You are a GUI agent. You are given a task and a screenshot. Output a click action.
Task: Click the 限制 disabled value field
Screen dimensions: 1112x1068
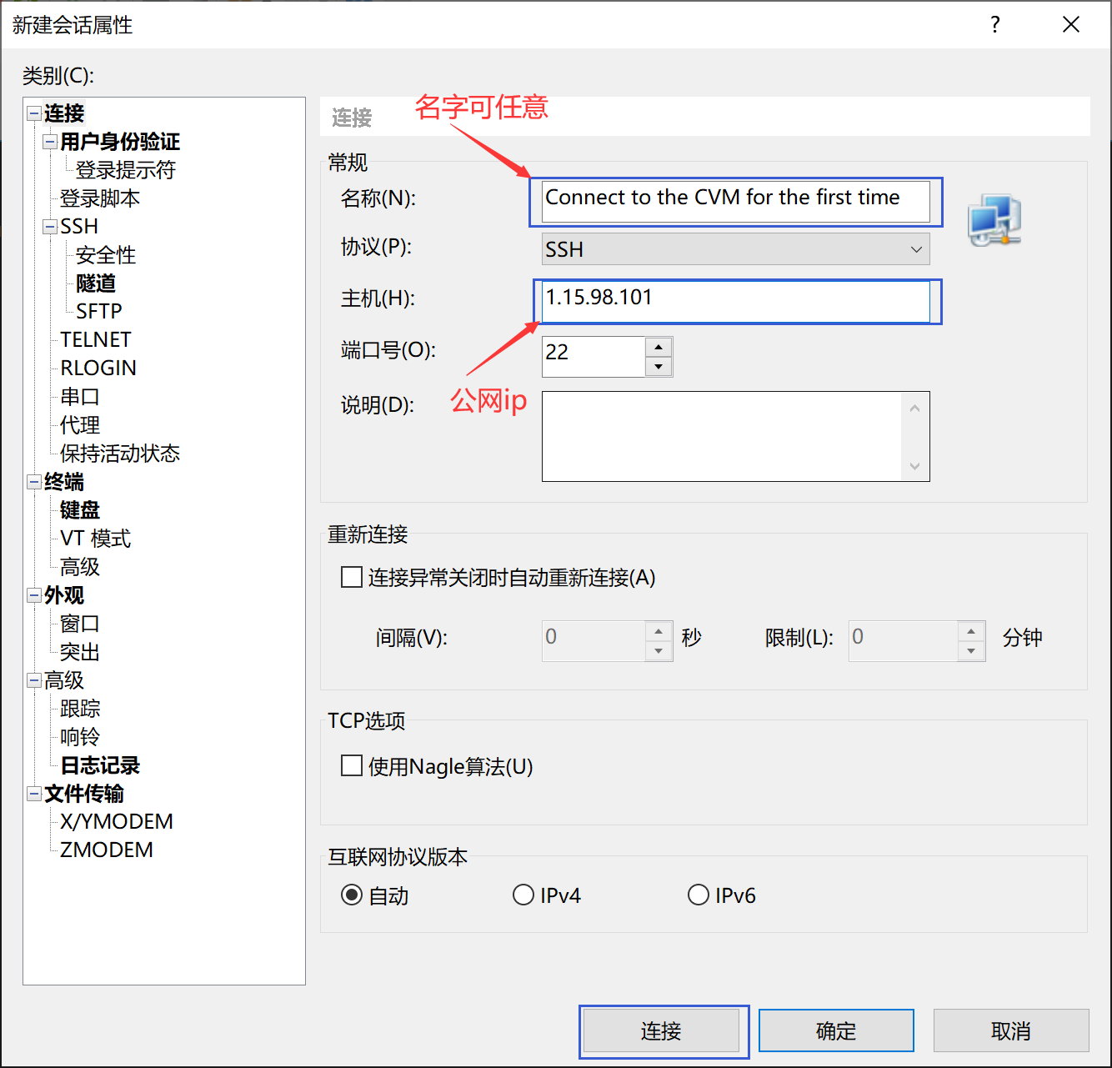click(x=904, y=641)
